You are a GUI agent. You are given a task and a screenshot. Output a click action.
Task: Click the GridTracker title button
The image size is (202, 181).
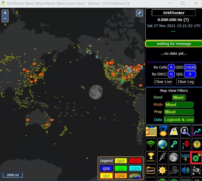coord(174,13)
